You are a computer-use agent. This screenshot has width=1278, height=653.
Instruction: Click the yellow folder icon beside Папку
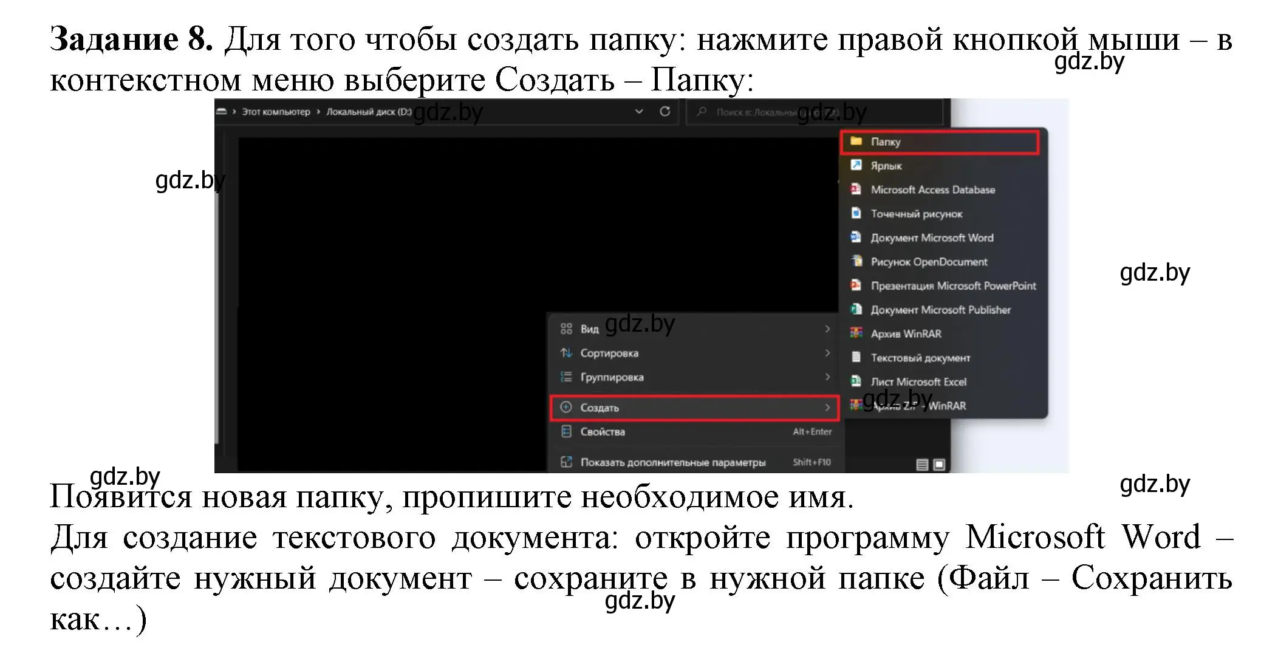click(x=856, y=141)
